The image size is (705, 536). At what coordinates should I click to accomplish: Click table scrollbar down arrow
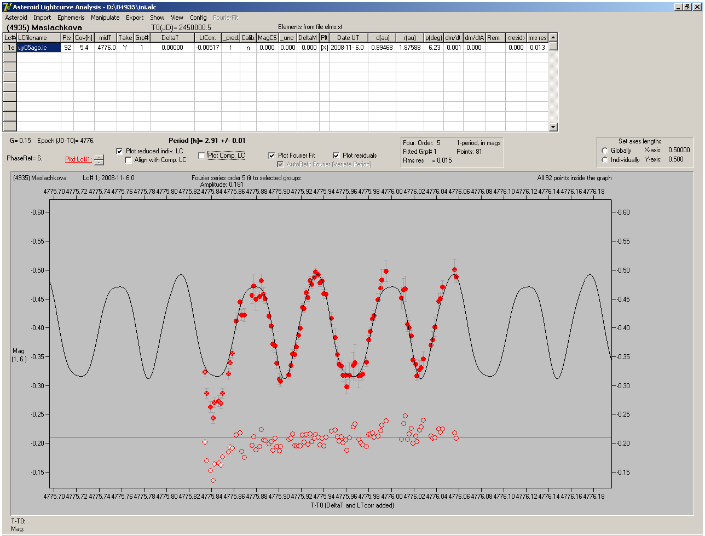tap(553, 127)
